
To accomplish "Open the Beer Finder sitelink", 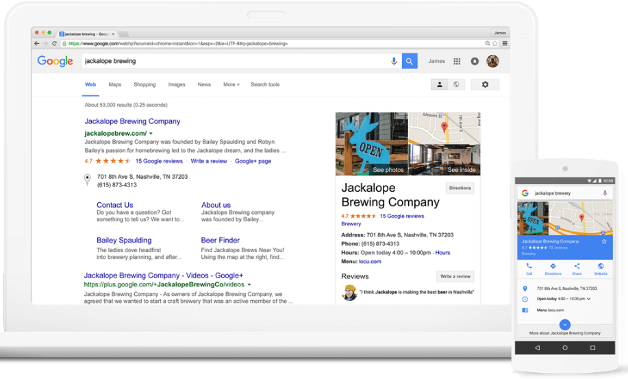I will [221, 240].
